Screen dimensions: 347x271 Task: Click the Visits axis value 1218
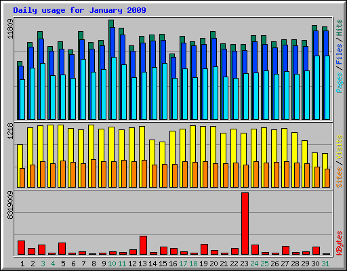[x=10, y=131]
